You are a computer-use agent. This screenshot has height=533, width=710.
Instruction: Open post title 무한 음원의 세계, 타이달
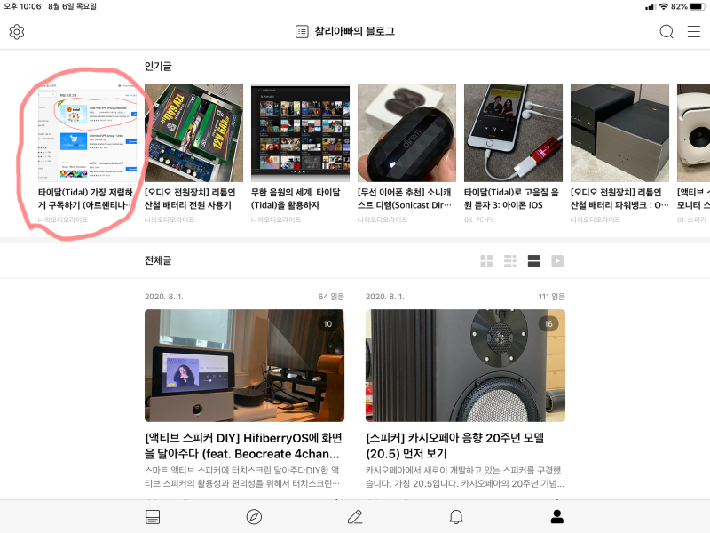[x=296, y=198]
